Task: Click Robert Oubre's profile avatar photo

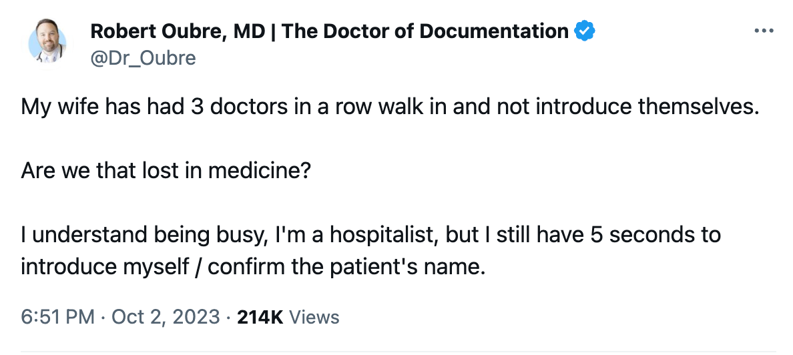Action: 48,41
